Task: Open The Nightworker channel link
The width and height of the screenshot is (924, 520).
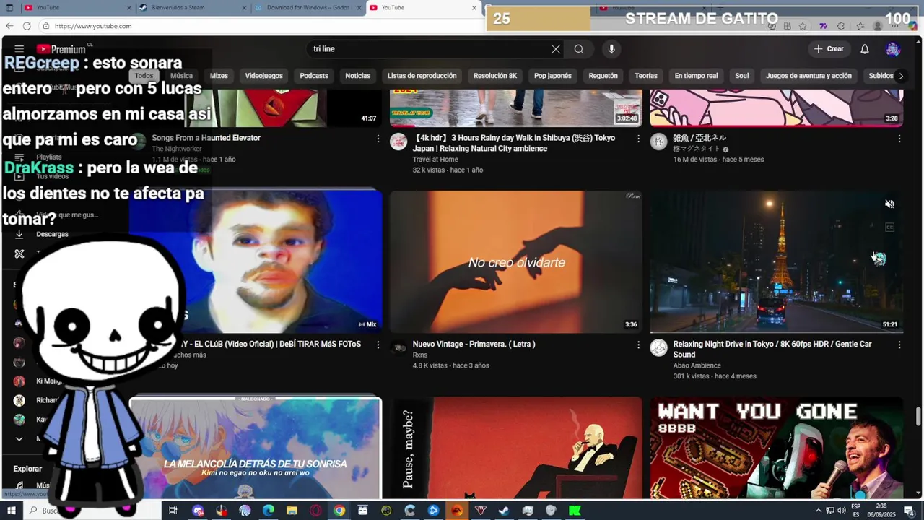Action: [x=176, y=149]
